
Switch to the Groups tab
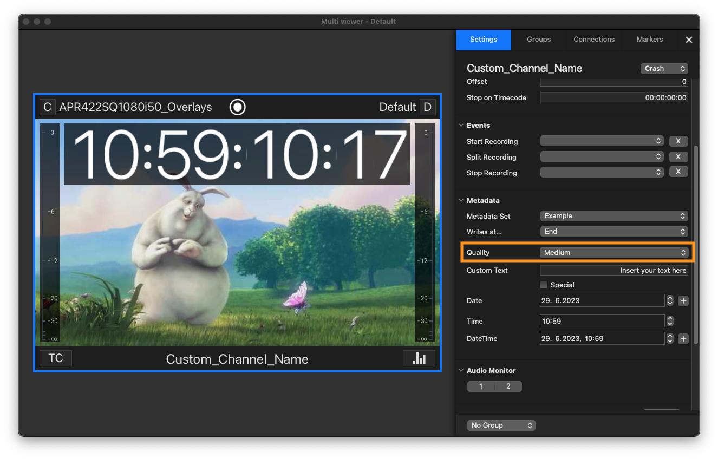click(x=539, y=40)
